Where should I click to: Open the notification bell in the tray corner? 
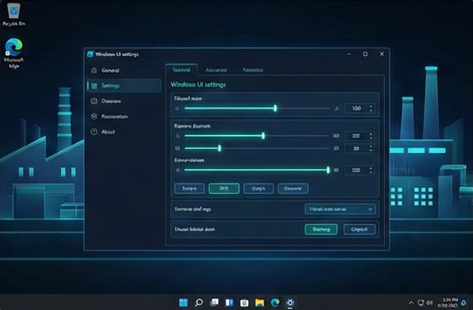click(464, 302)
